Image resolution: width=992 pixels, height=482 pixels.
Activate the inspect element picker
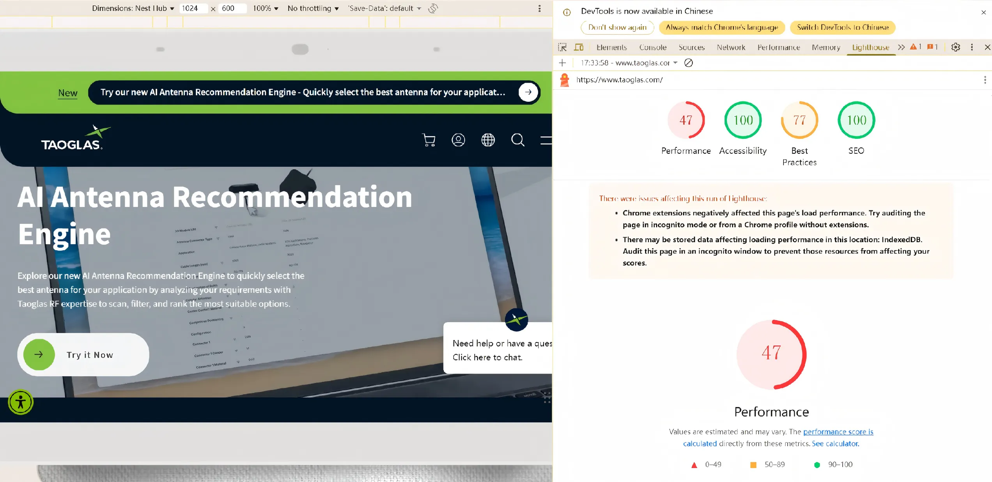[x=562, y=47]
